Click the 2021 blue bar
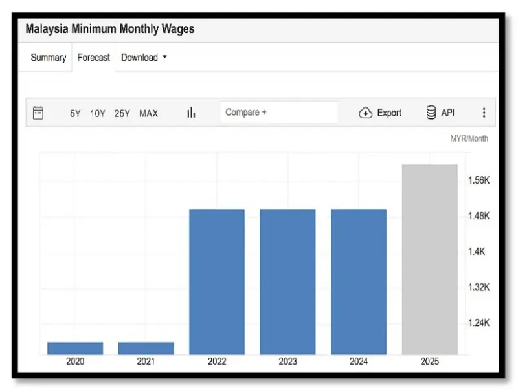Viewport: 518px width, 390px height. pyautogui.click(x=146, y=349)
